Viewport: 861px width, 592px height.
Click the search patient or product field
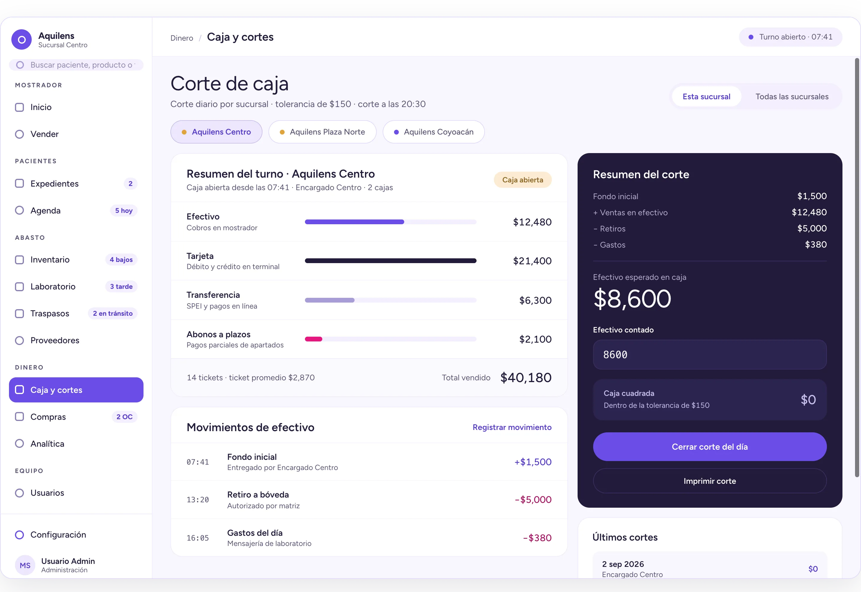[x=76, y=65]
